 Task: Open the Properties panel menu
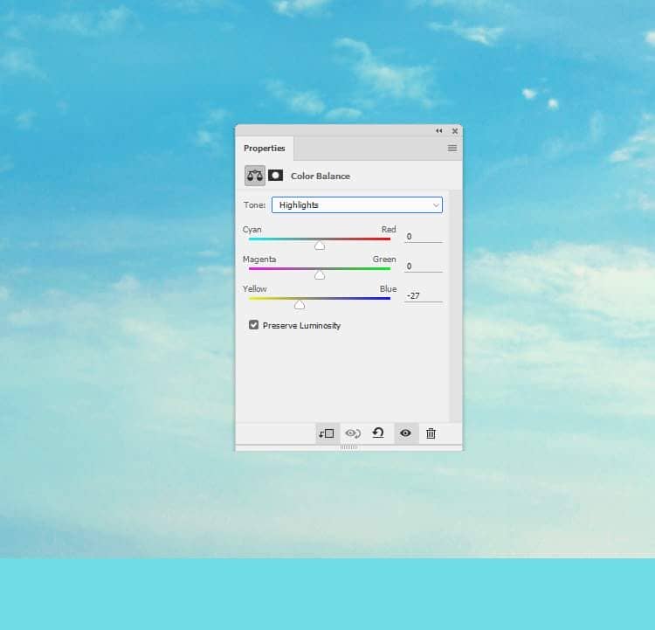[452, 149]
